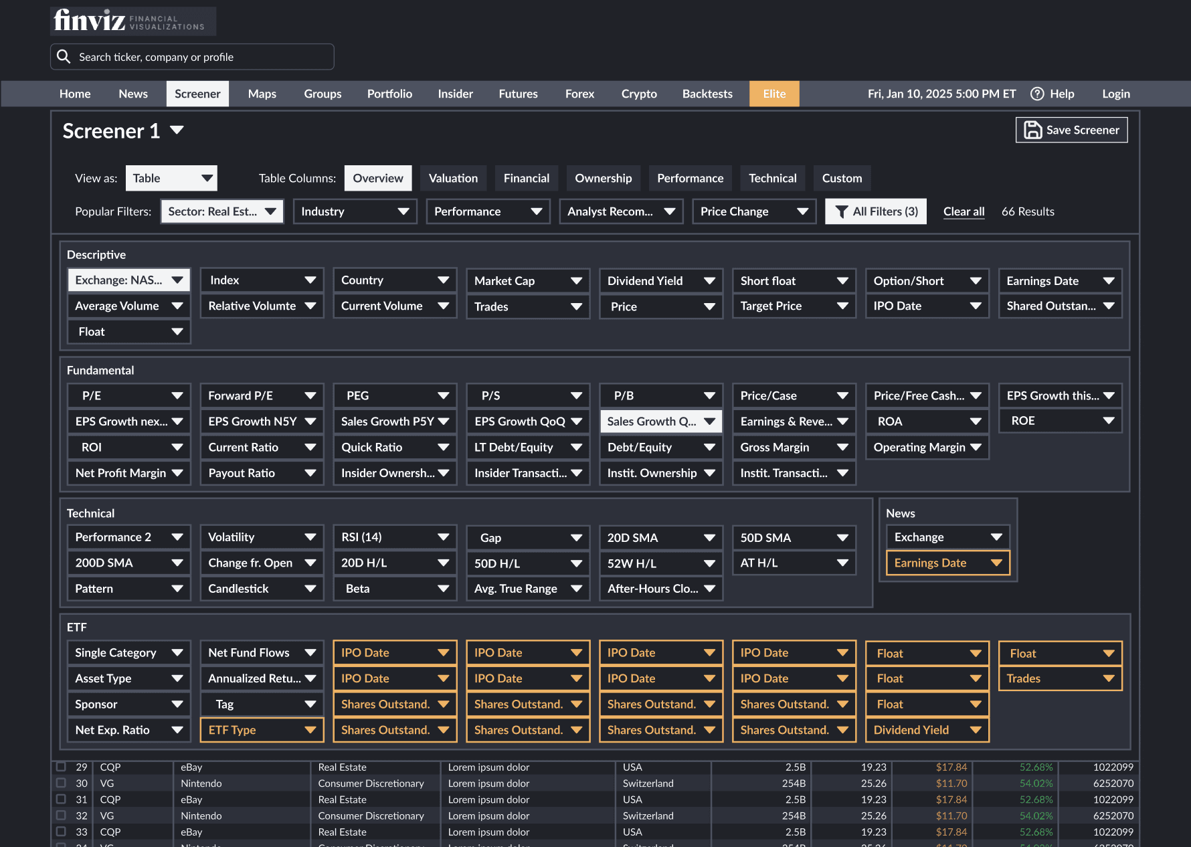Open the News Exchange dropdown
This screenshot has width=1191, height=847.
point(948,537)
